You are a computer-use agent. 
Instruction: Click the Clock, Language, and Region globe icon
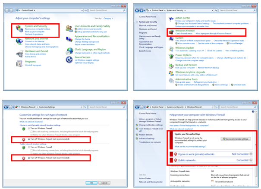pos(69,51)
